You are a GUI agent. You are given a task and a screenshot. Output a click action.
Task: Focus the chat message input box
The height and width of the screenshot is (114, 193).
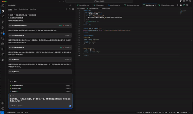41,100
